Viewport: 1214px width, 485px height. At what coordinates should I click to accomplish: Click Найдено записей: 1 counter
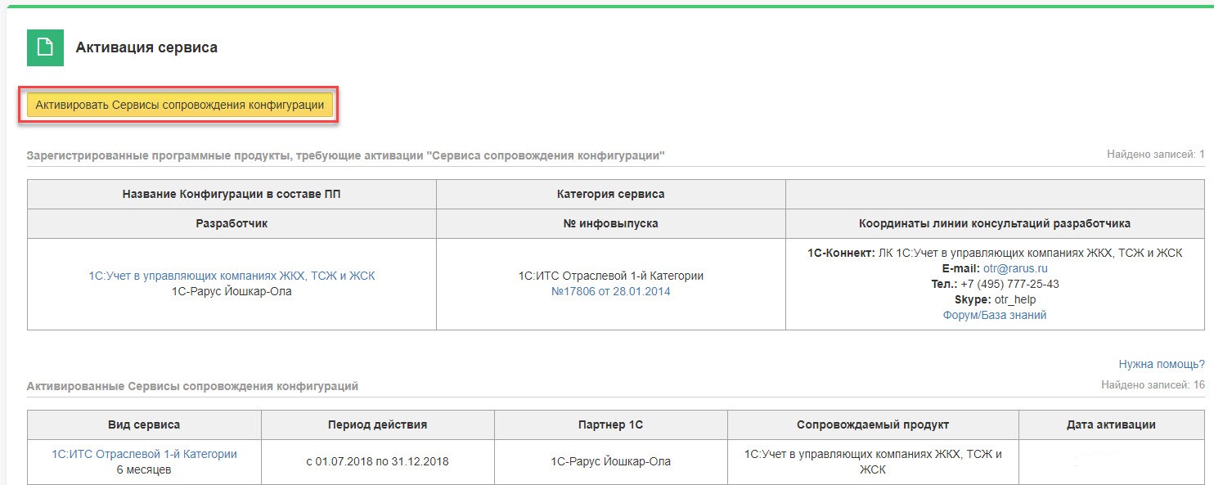pyautogui.click(x=1156, y=154)
